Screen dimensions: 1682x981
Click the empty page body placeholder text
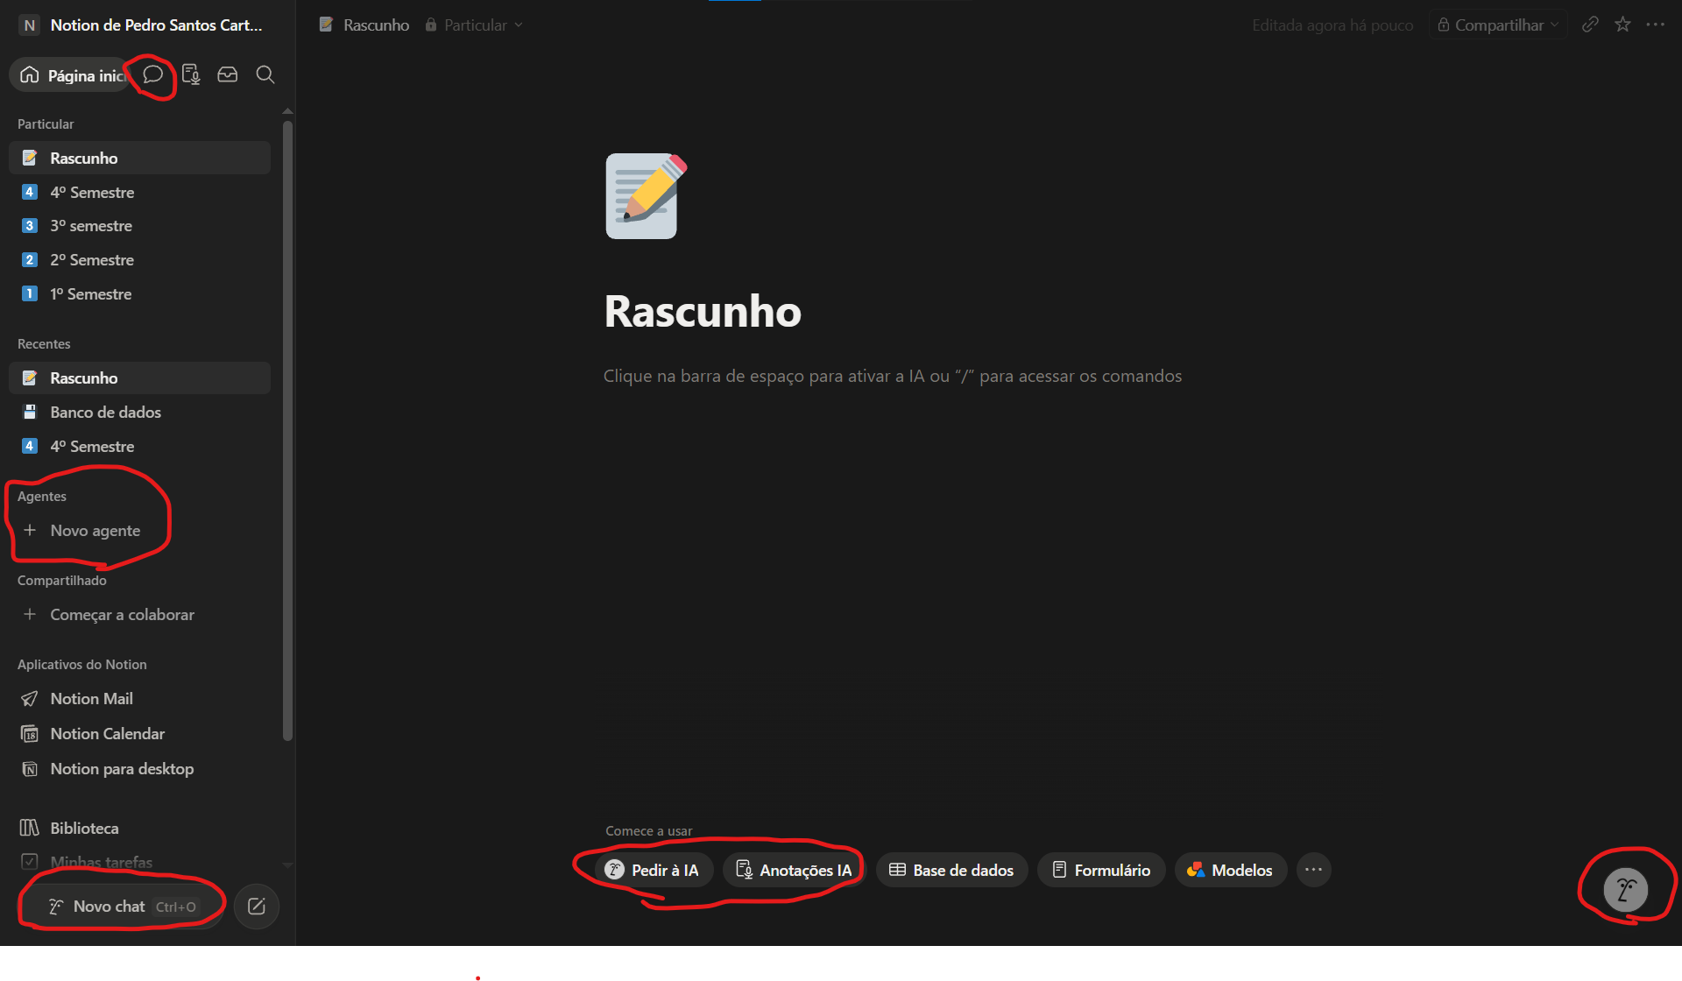coord(892,376)
